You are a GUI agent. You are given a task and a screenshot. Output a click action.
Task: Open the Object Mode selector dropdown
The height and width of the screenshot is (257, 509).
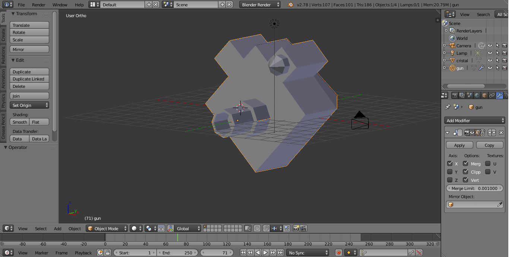(107, 228)
